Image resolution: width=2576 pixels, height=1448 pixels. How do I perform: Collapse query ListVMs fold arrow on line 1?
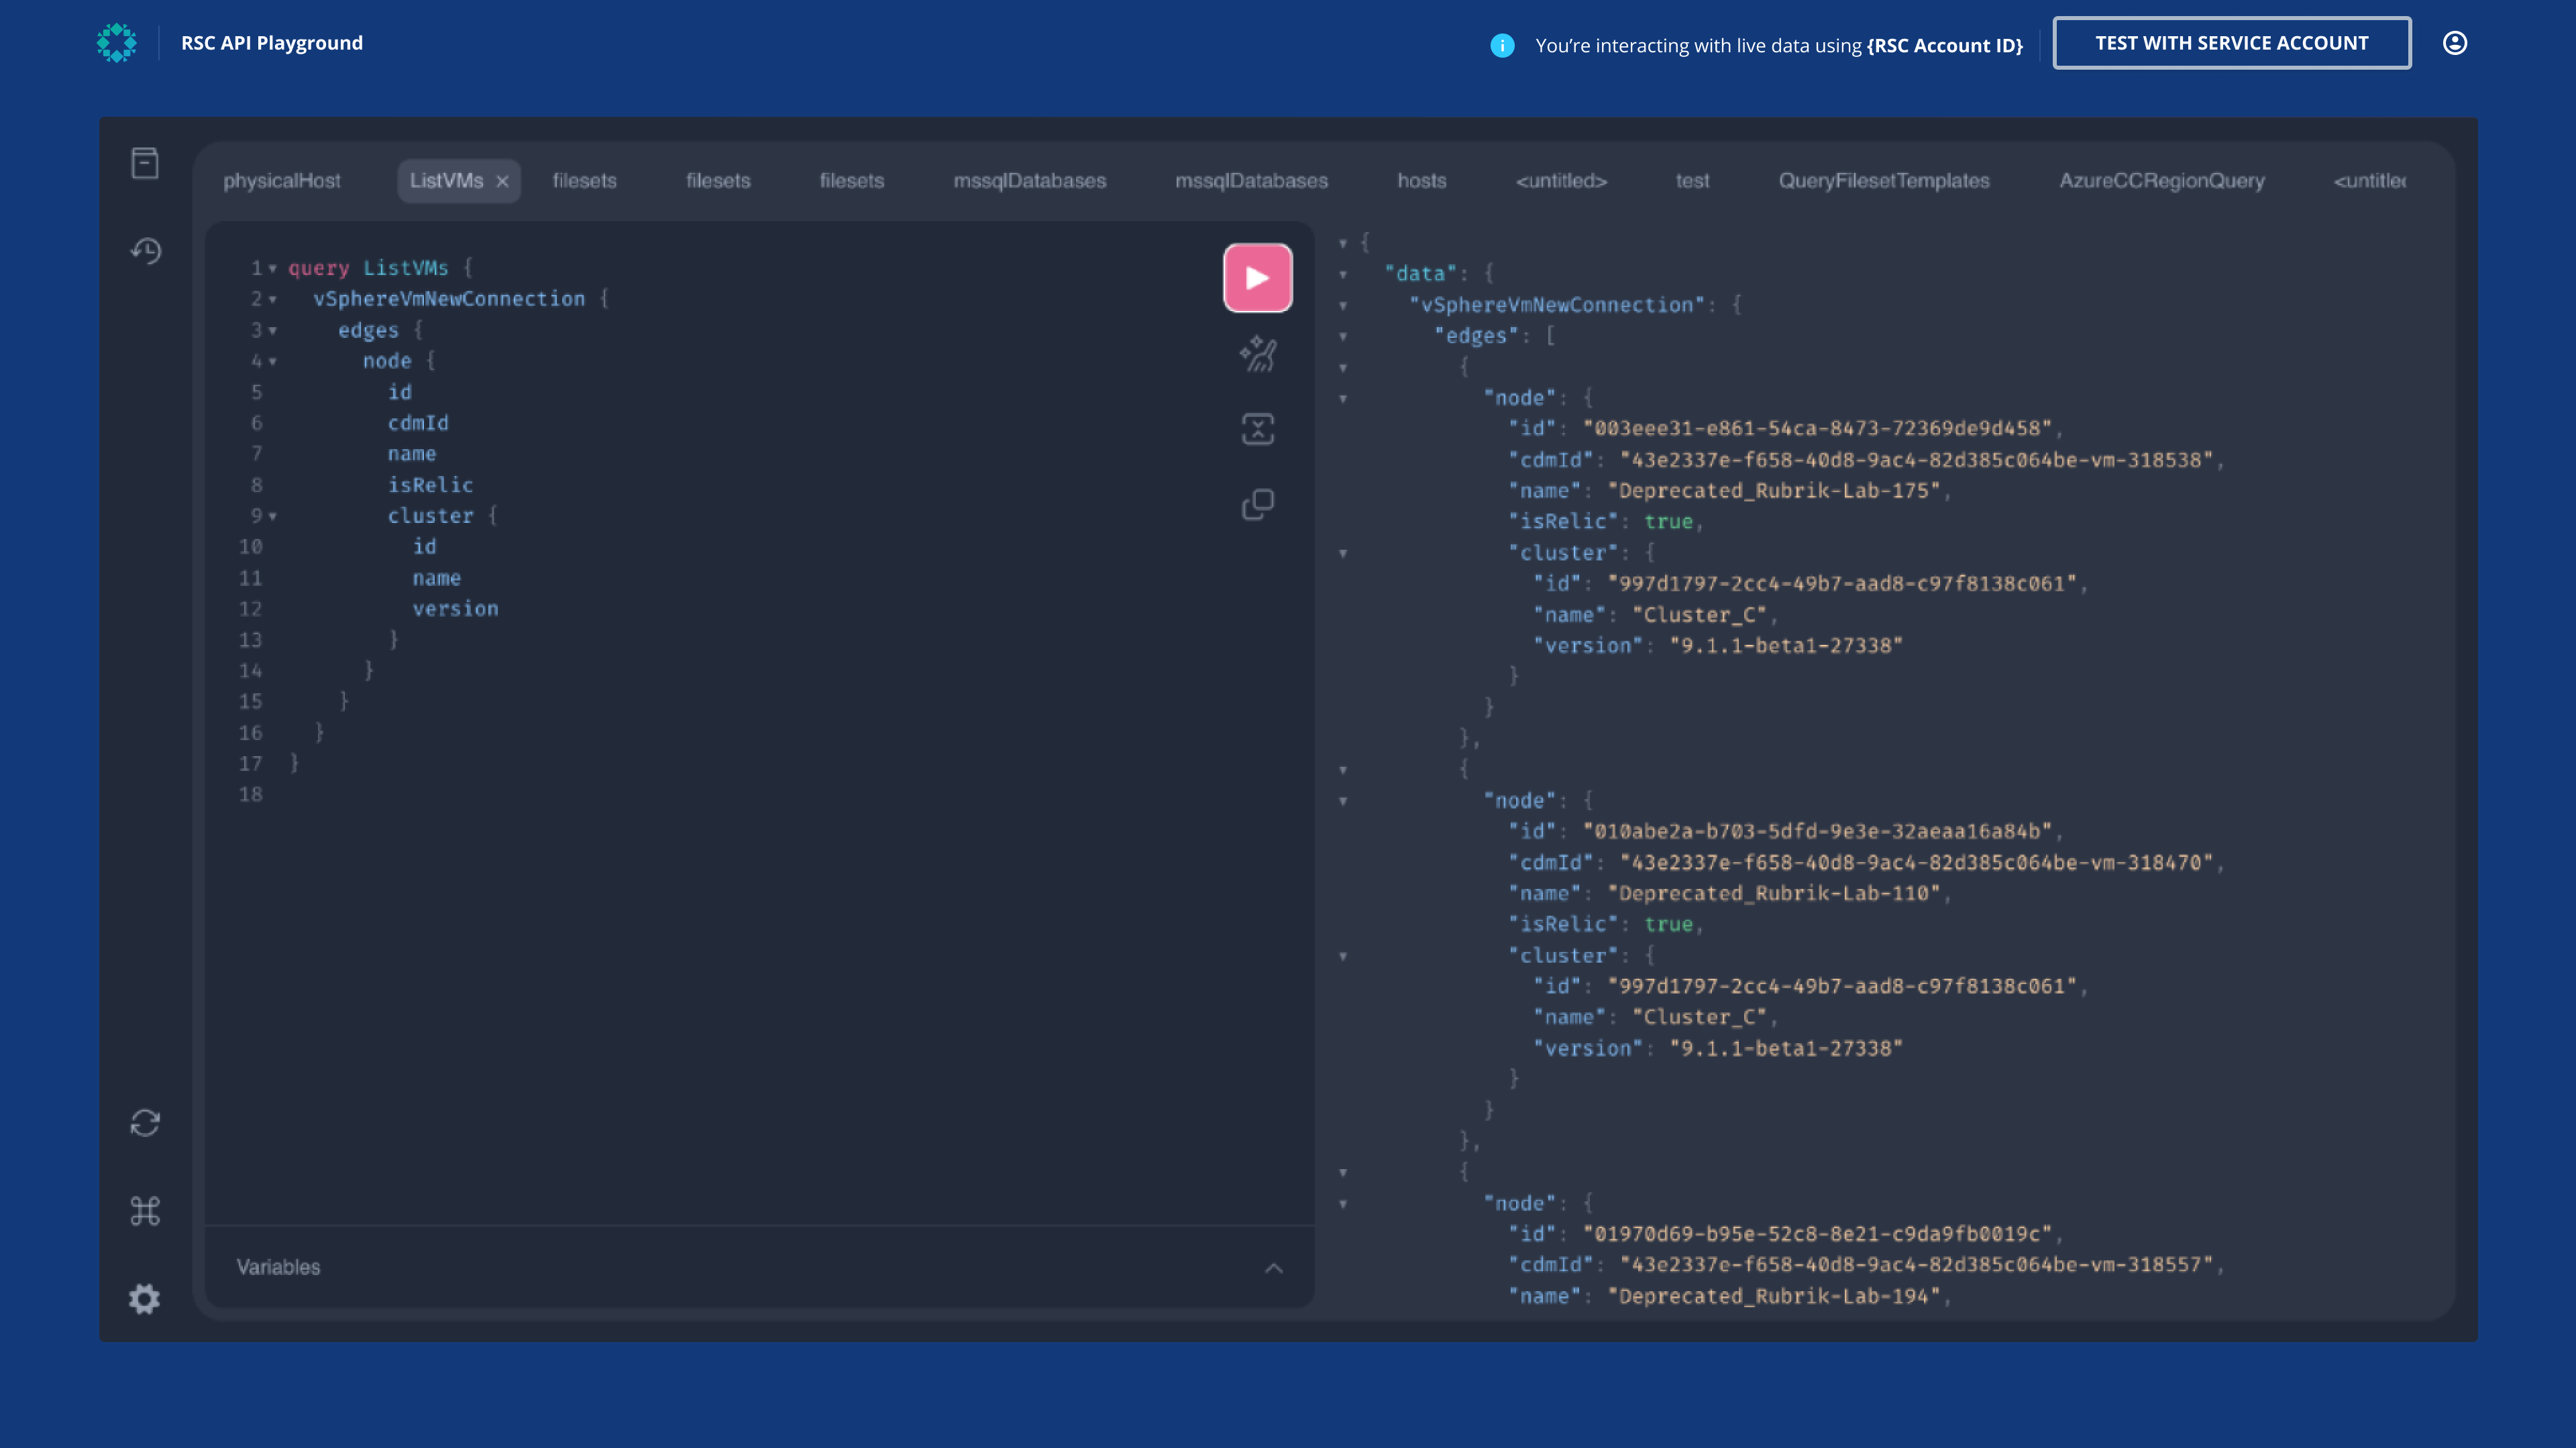[x=272, y=268]
